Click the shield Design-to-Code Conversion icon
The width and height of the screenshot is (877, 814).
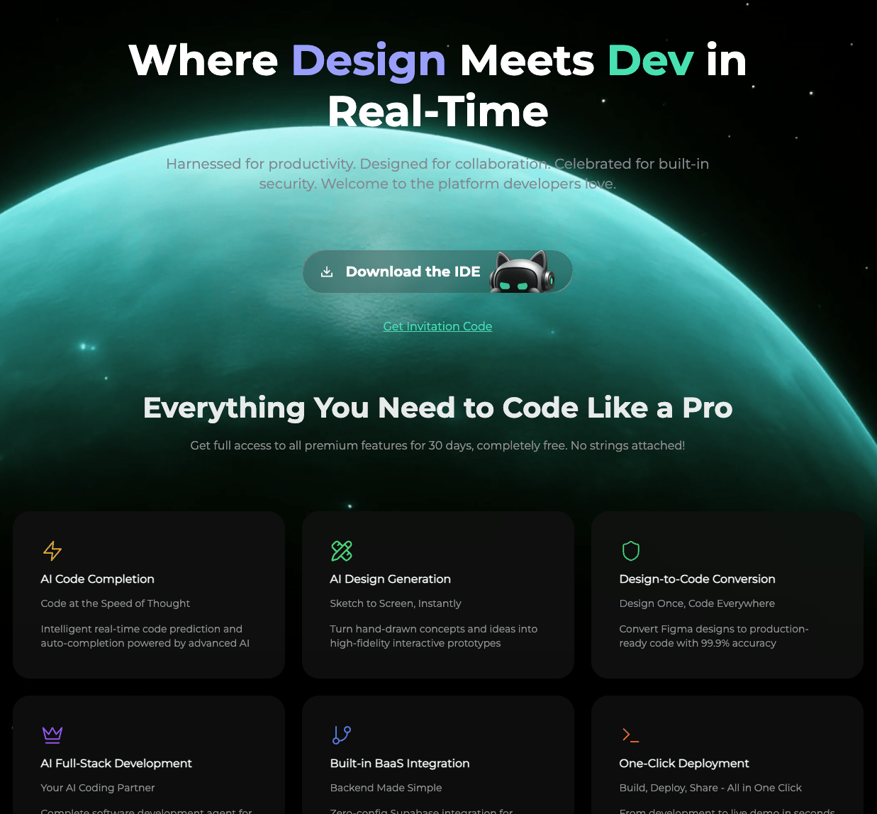[631, 551]
